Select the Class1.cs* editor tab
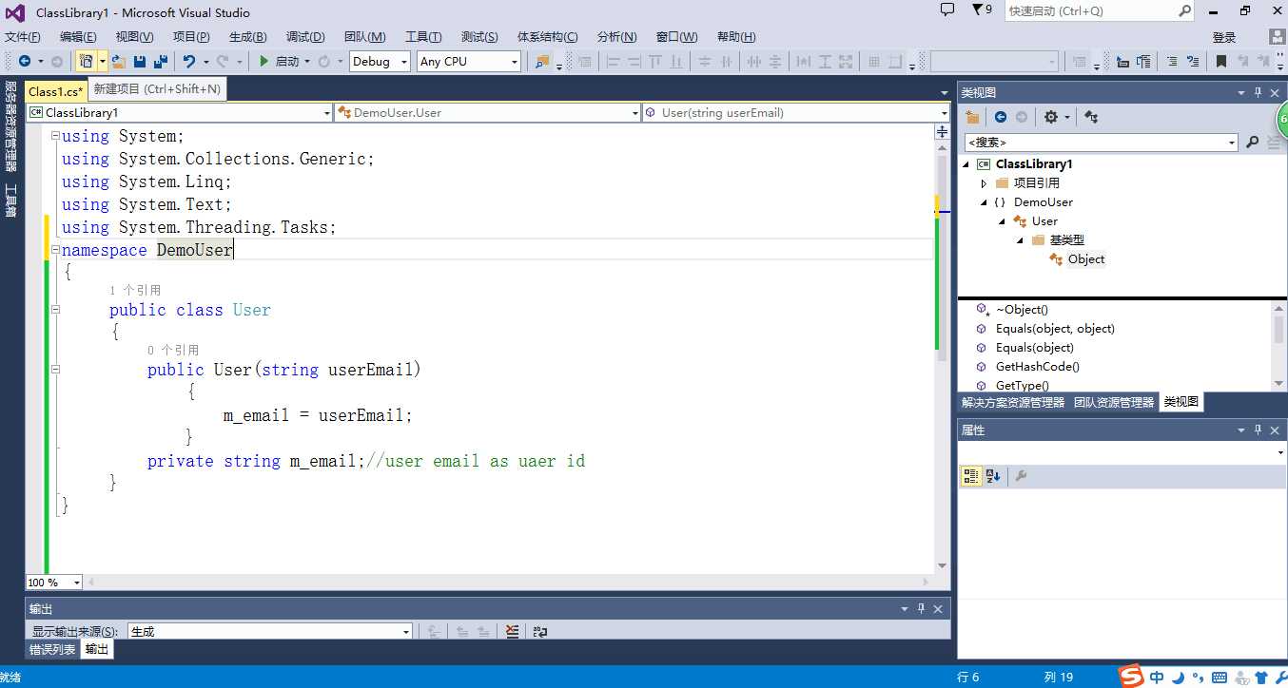 coord(56,91)
